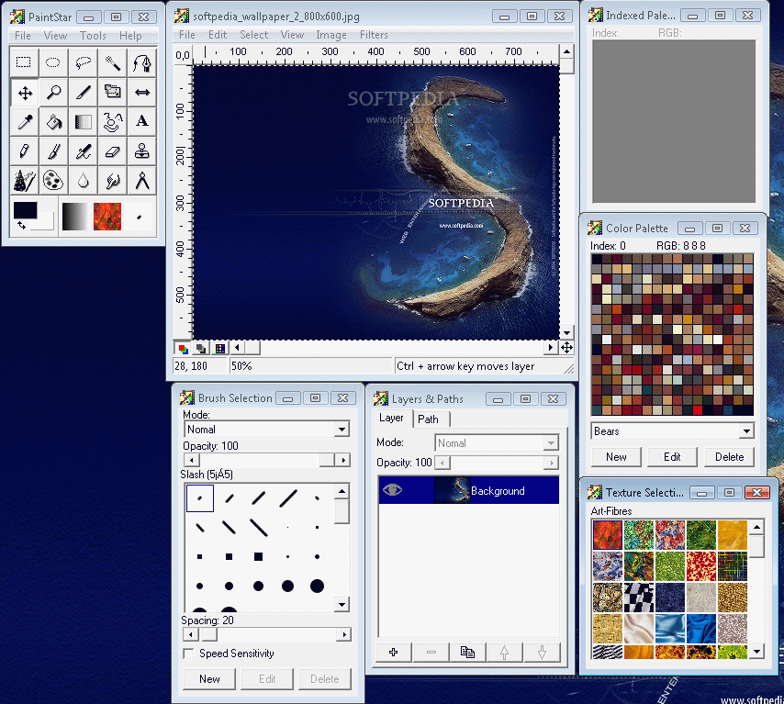Screen dimensions: 784x704
Task: Enable Speed Sensitivity checkbox
Action: coord(188,654)
